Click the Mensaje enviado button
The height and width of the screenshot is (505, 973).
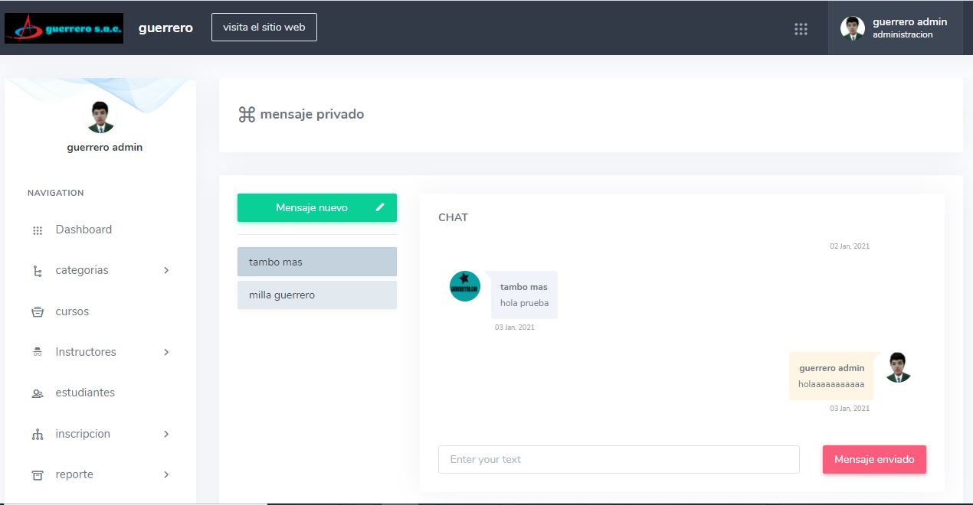tap(874, 460)
